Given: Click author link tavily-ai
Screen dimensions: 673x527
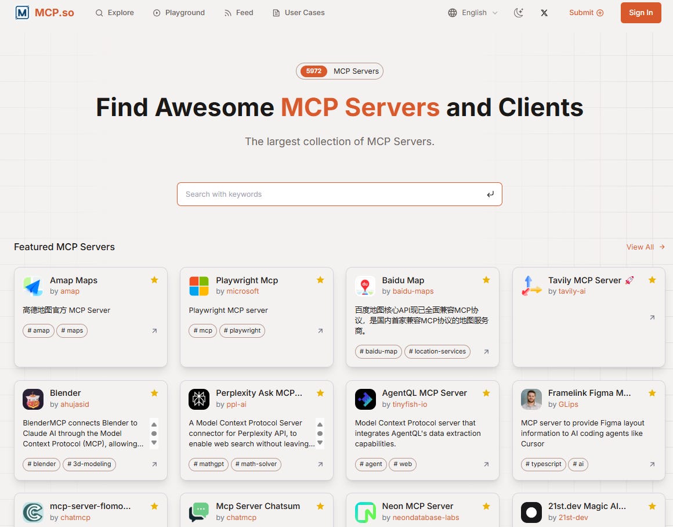Looking at the screenshot, I should pos(571,291).
